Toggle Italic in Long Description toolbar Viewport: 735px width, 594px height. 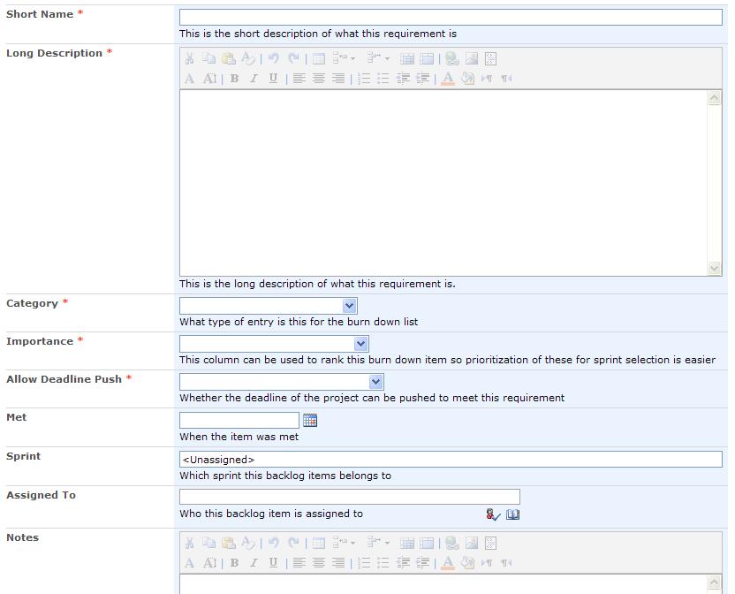point(254,79)
